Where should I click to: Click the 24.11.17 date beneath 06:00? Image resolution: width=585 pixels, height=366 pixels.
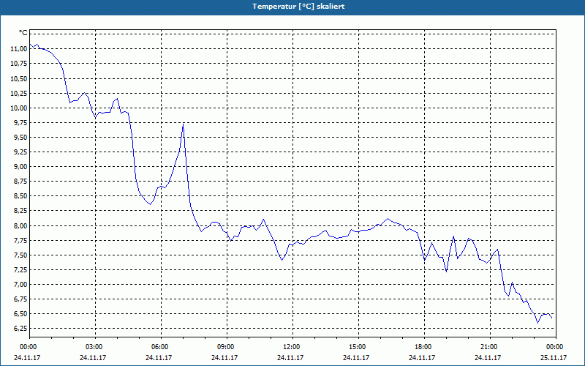(159, 357)
